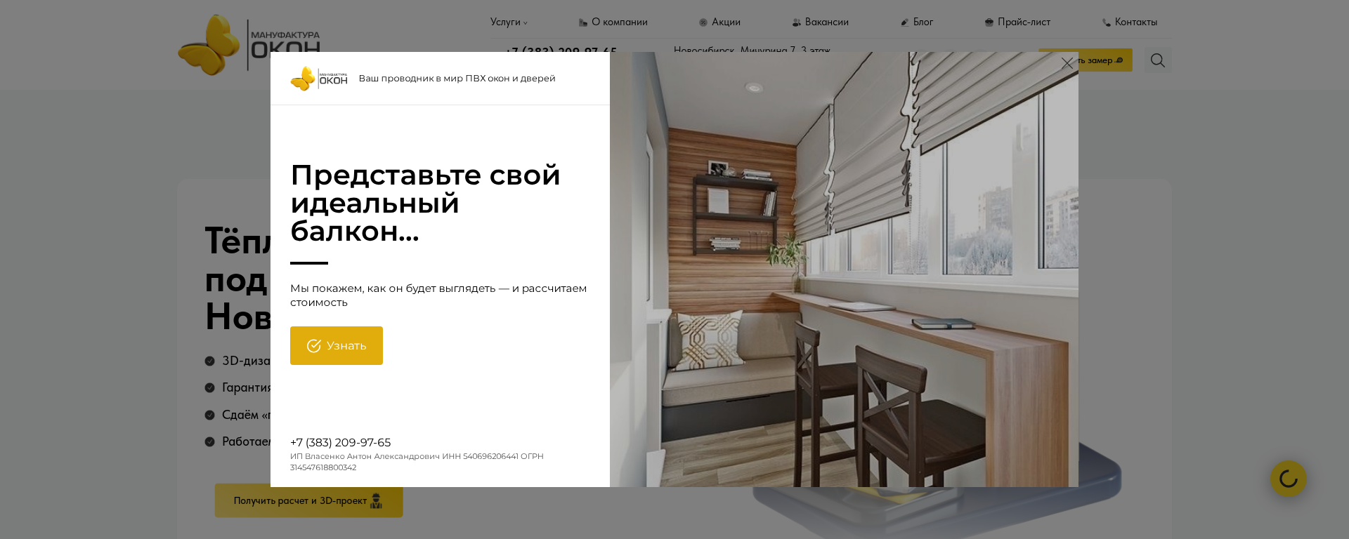The height and width of the screenshot is (539, 1349).
Task: Click Мануфактура Окон header logo
Action: tap(249, 45)
